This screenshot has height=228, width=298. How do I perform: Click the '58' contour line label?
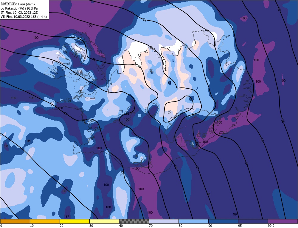tap(283, 121)
